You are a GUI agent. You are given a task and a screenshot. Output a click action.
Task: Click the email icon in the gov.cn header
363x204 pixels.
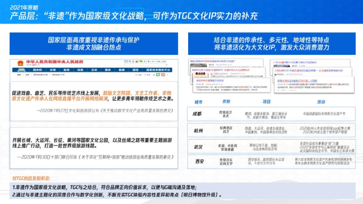pyautogui.click(x=126, y=61)
